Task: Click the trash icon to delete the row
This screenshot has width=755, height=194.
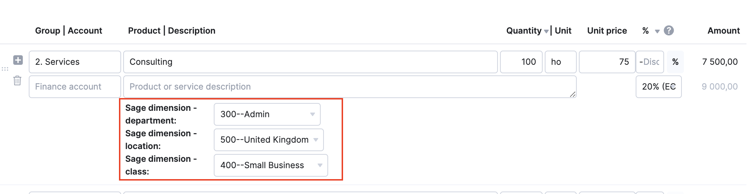Action: pos(17,81)
